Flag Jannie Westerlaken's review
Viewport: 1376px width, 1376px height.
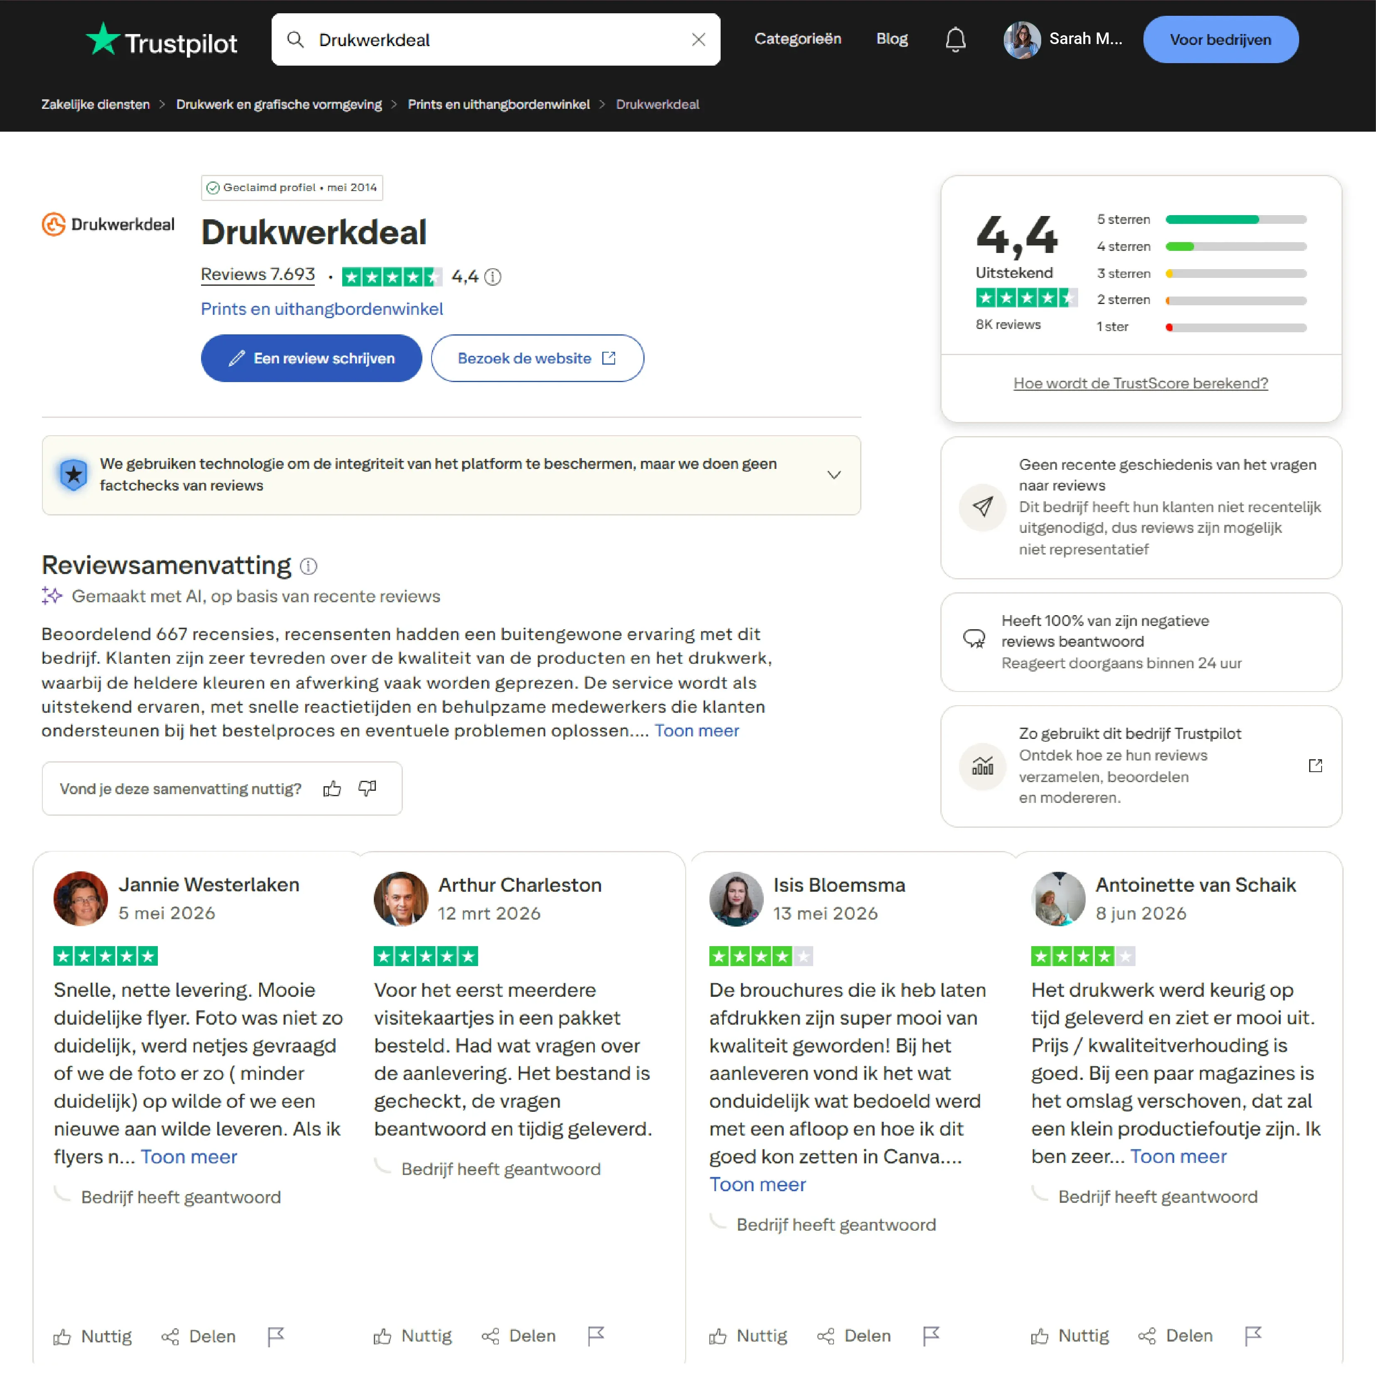276,1336
